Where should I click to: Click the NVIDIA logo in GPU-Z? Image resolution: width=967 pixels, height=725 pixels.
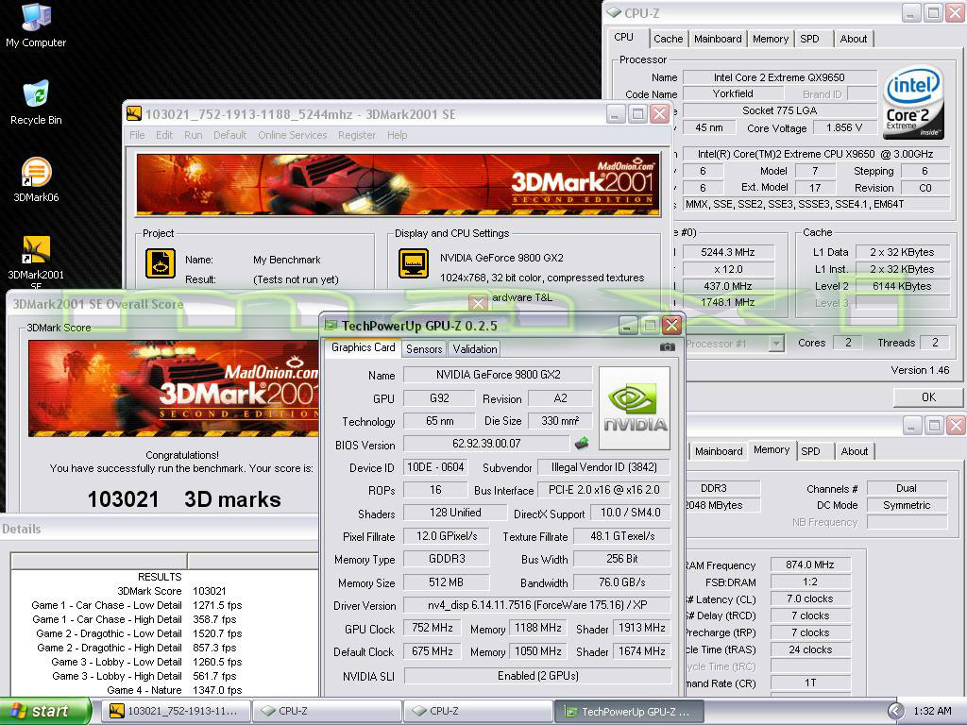click(635, 408)
